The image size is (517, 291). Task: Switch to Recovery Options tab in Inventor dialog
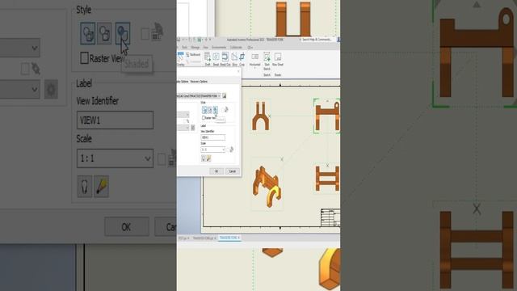click(199, 82)
